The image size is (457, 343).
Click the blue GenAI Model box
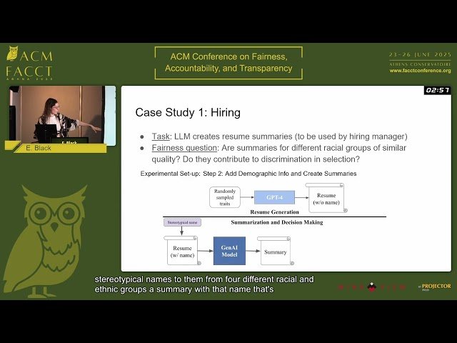coord(229,252)
